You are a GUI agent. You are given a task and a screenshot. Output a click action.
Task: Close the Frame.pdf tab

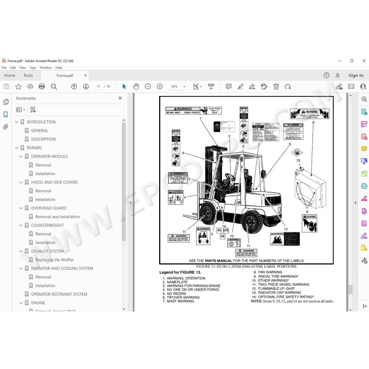pos(85,75)
